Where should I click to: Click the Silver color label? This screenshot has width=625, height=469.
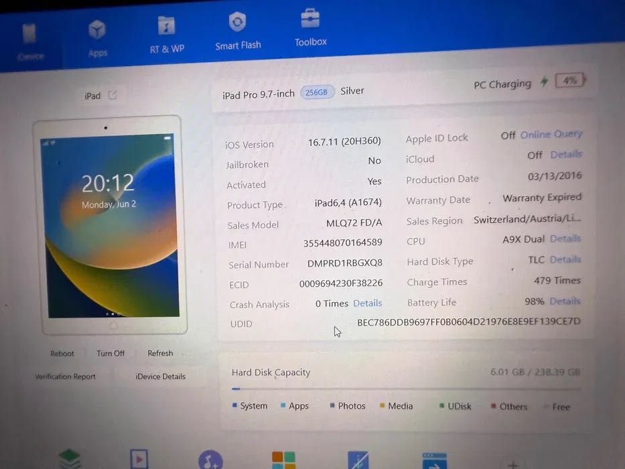352,91
